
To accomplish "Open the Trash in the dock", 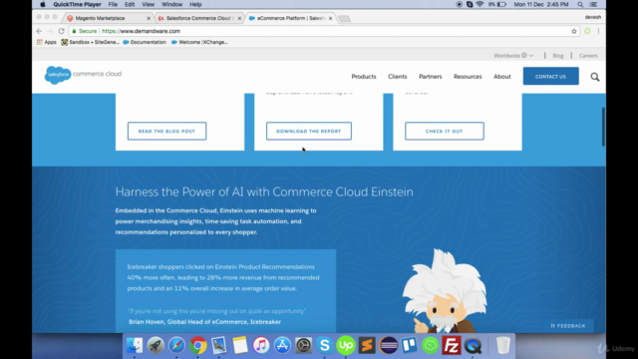I will pos(503,345).
